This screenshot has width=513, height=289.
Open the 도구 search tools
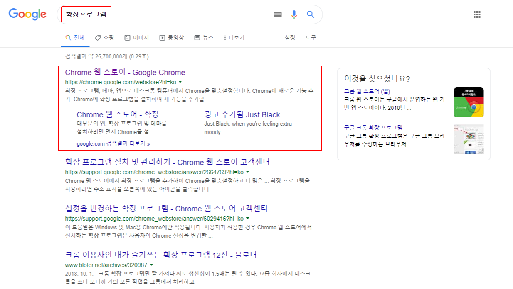(x=311, y=38)
